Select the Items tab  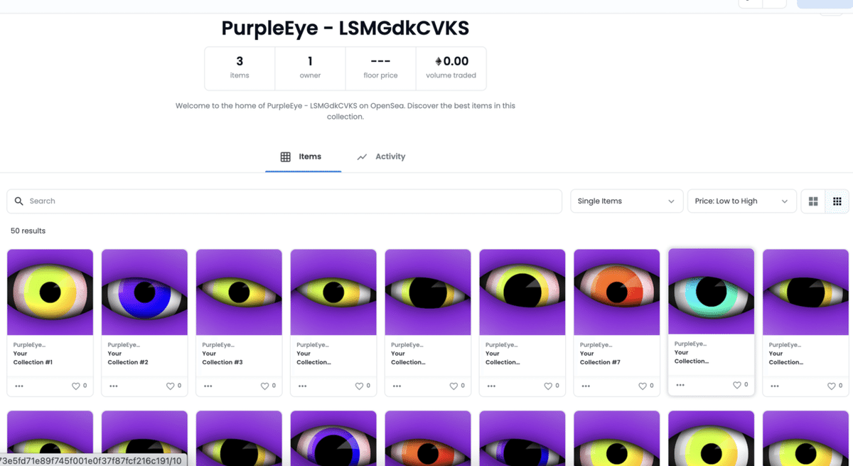[303, 157]
